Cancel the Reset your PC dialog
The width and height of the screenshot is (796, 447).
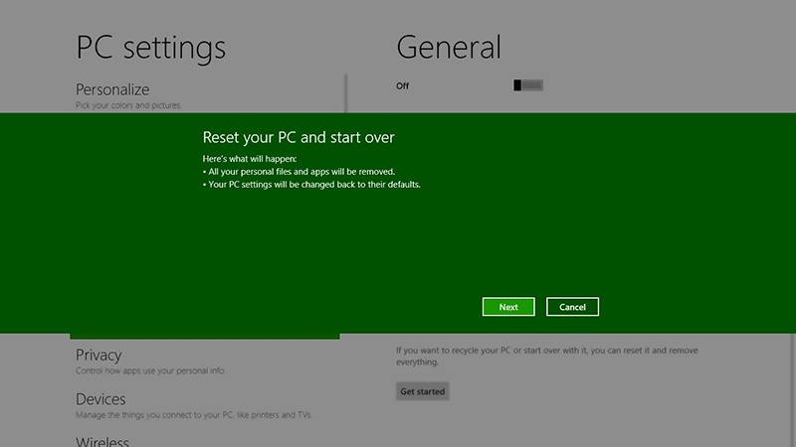tap(572, 307)
